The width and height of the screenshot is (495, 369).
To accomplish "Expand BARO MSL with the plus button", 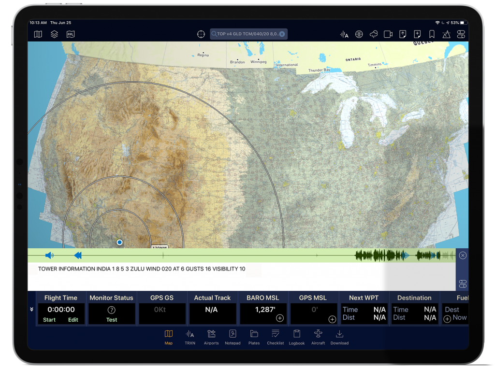I will (280, 318).
